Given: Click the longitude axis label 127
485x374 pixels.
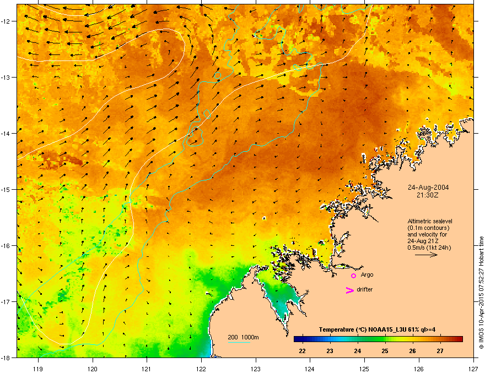Looking at the screenshot, I should point(473,369).
